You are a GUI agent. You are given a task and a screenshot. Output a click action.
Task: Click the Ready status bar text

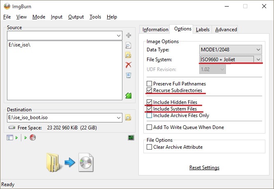[8, 184]
